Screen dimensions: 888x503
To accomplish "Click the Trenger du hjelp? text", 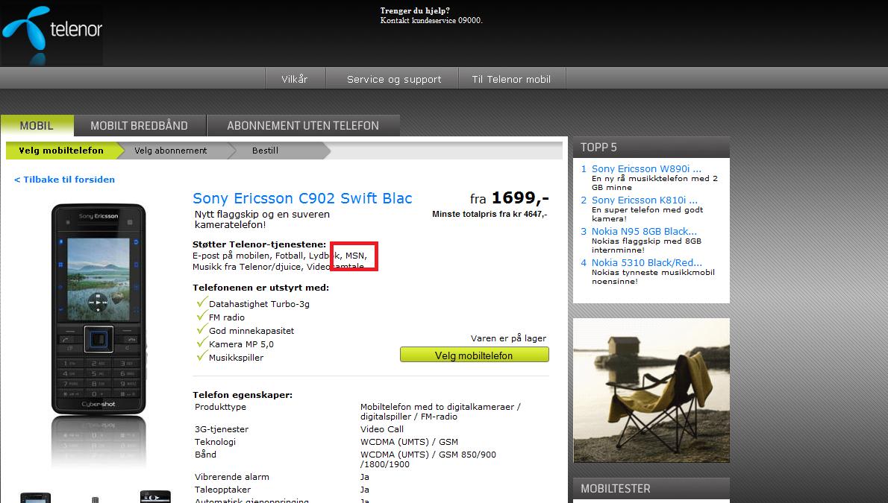I will pyautogui.click(x=415, y=10).
